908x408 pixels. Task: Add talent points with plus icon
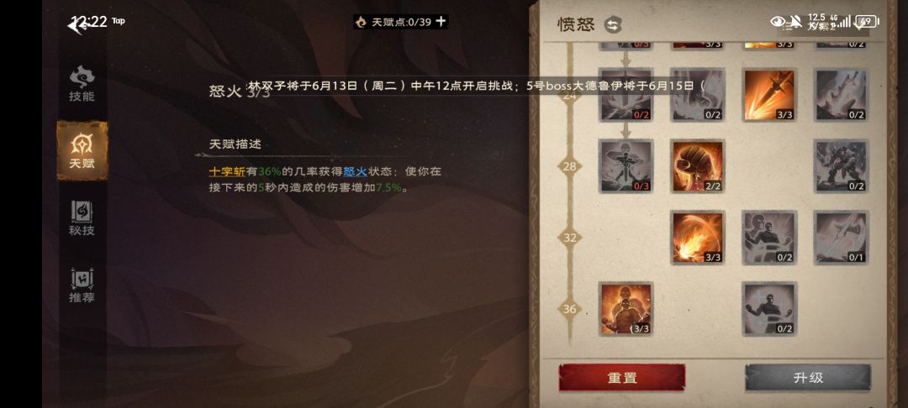[441, 21]
